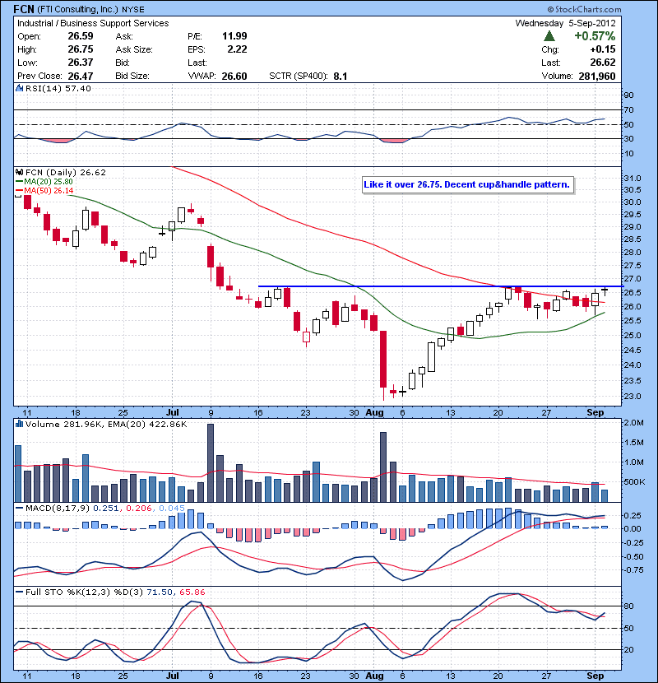Click the RSI indicator panel icon
This screenshot has height=683, width=658.
click(x=19, y=88)
